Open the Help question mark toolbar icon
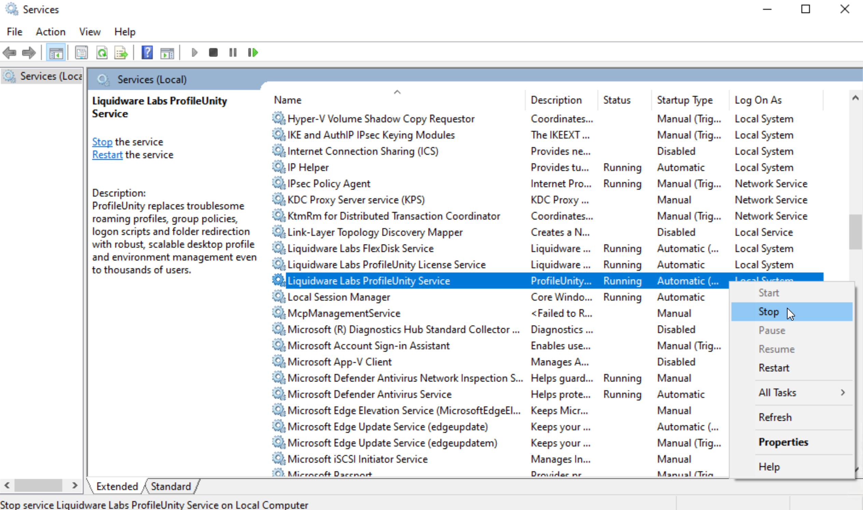The height and width of the screenshot is (510, 863). 147,53
